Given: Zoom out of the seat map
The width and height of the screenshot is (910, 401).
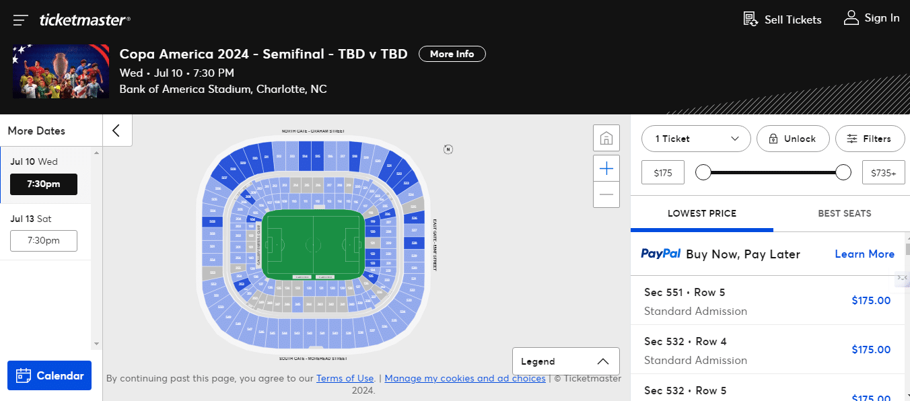Looking at the screenshot, I should [x=606, y=195].
